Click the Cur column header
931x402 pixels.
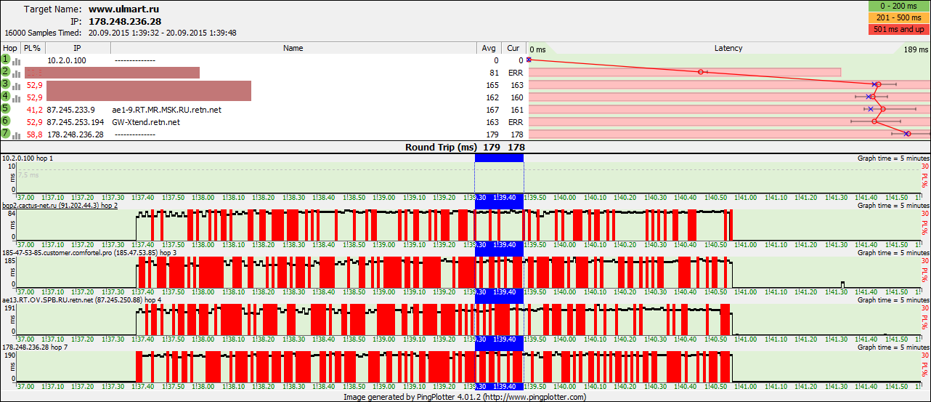513,48
